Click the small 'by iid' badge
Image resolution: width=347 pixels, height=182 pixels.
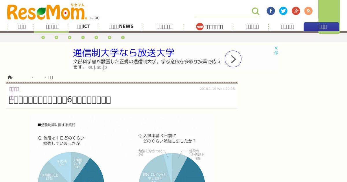pos(94,18)
